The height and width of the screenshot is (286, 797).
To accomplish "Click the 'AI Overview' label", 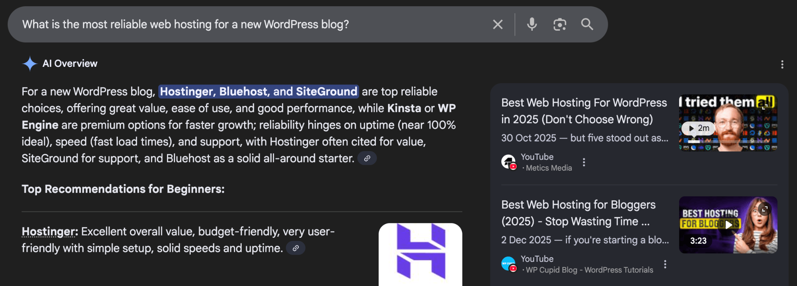I will (70, 64).
